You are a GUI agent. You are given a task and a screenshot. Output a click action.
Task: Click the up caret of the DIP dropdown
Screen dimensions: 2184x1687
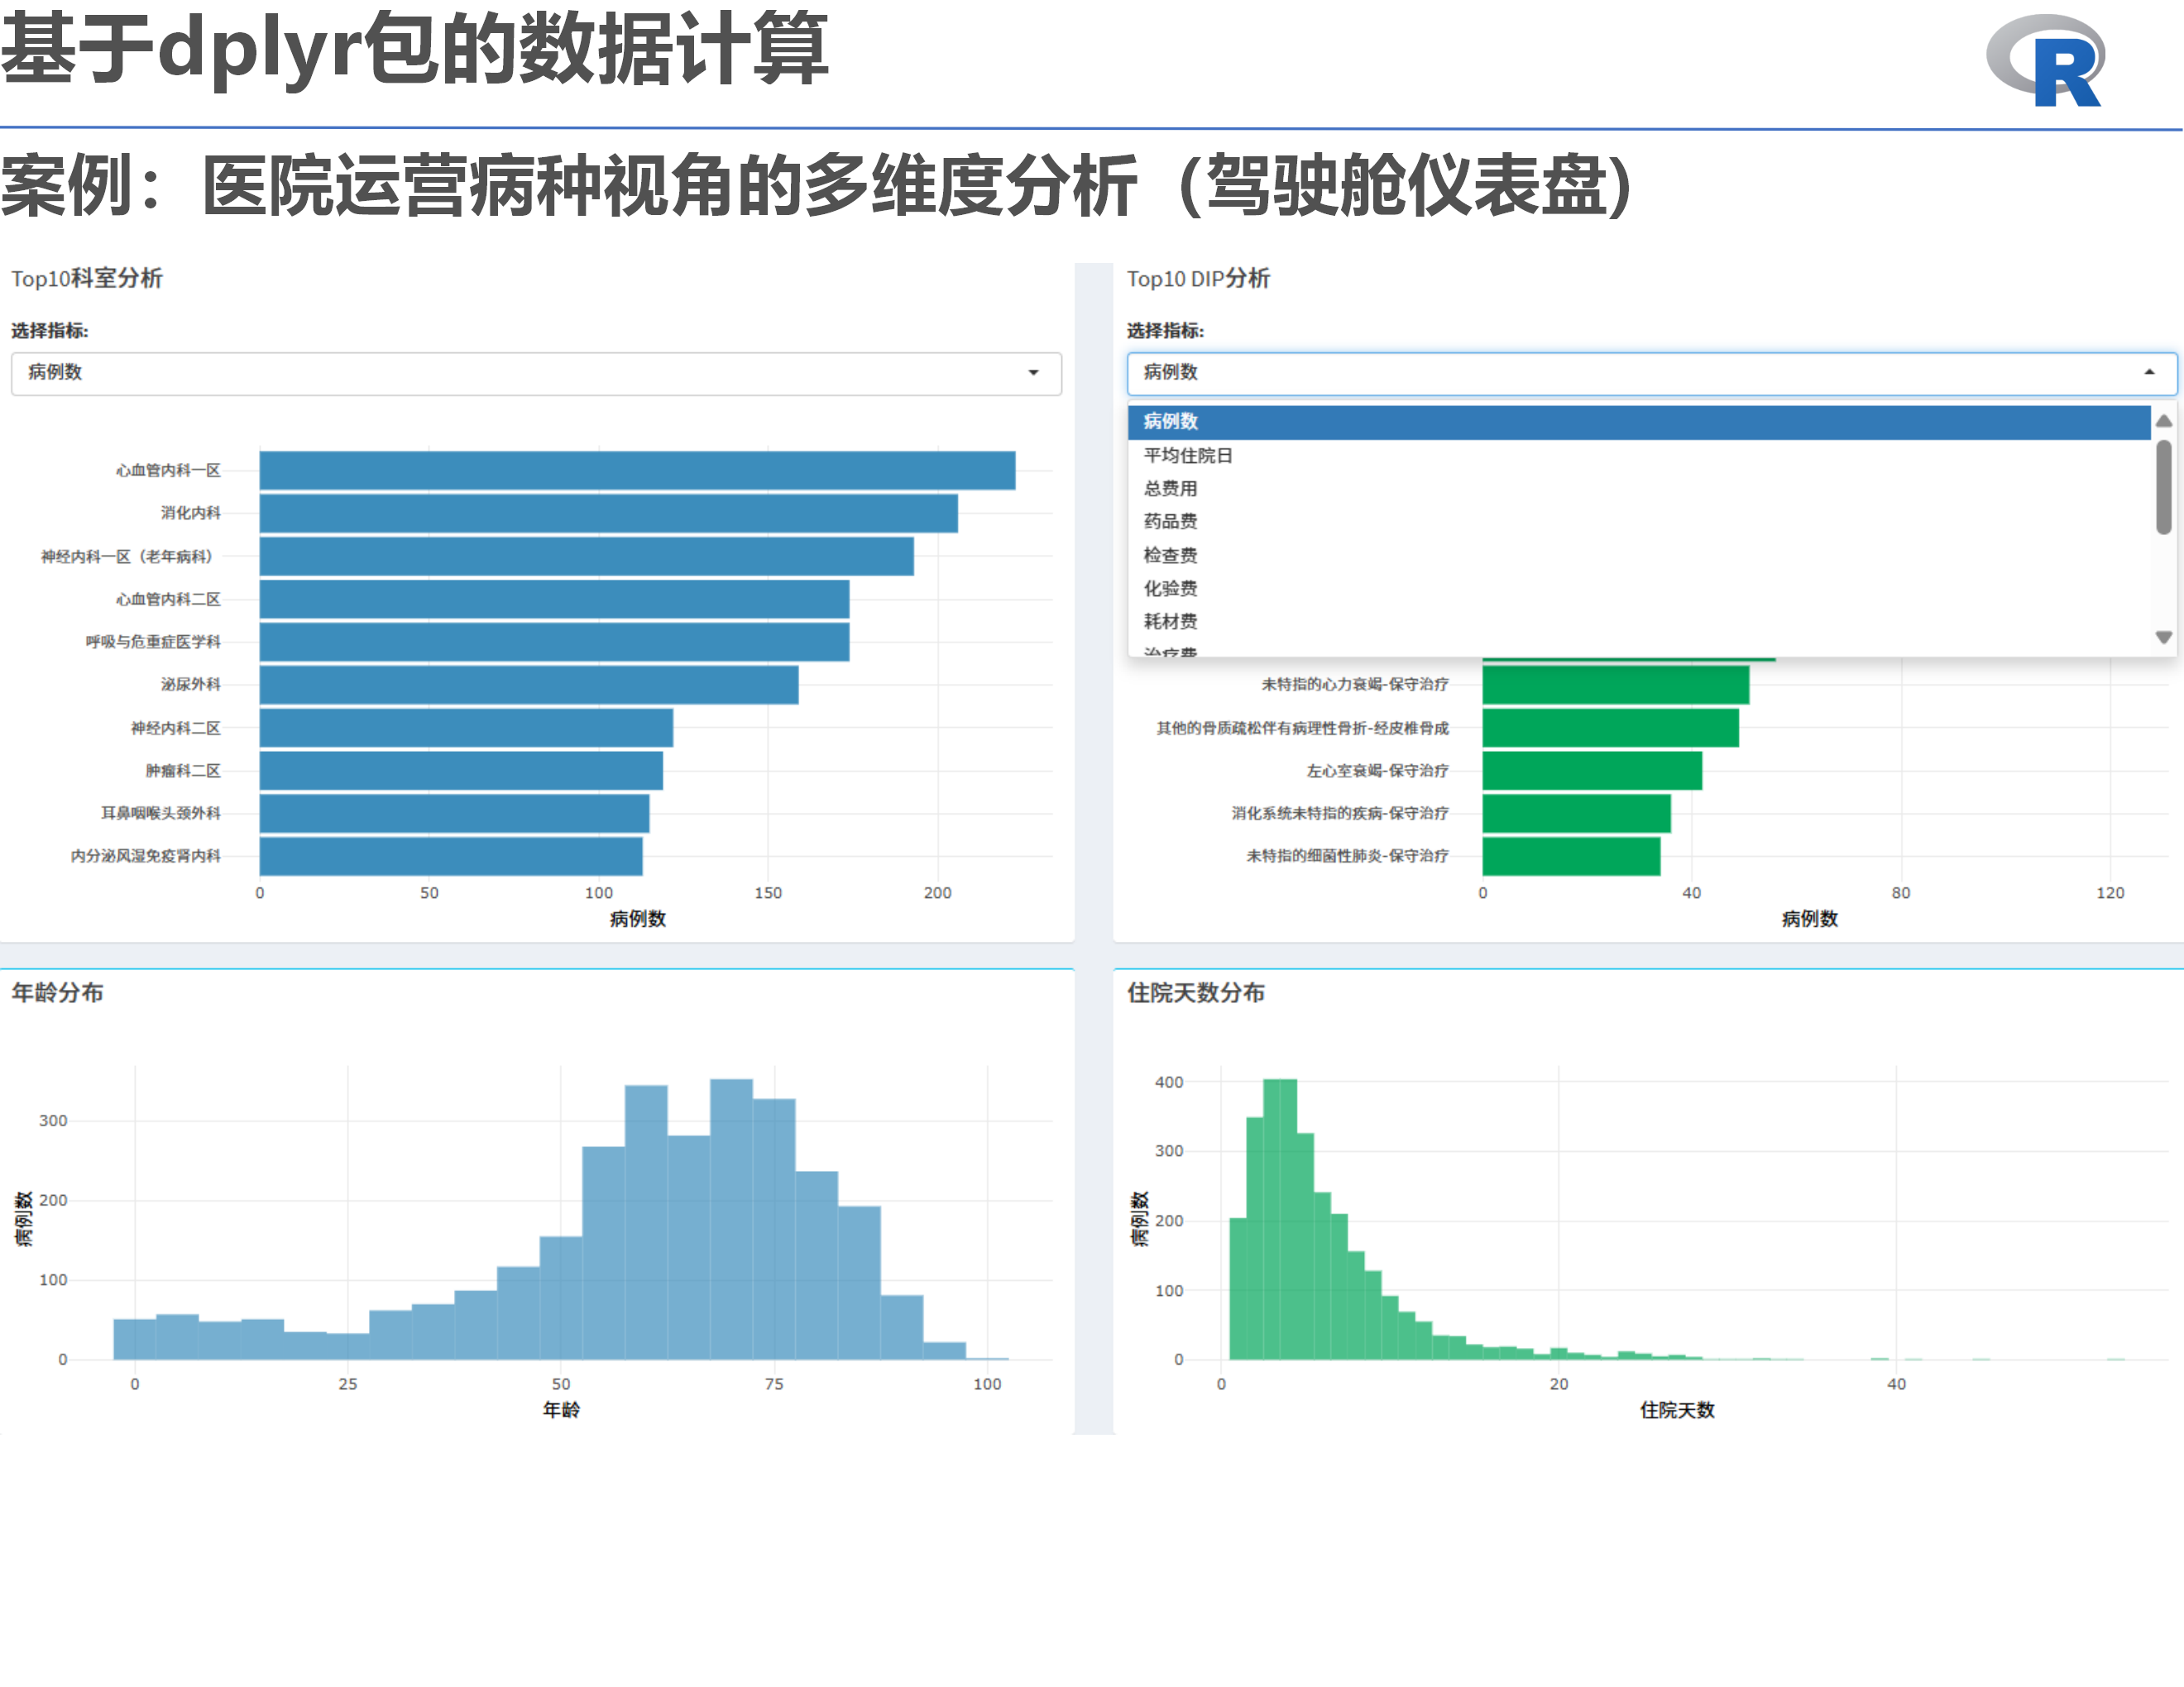tap(2149, 373)
